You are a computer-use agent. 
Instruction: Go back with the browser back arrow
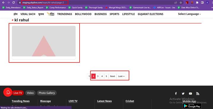(x=4, y=3)
